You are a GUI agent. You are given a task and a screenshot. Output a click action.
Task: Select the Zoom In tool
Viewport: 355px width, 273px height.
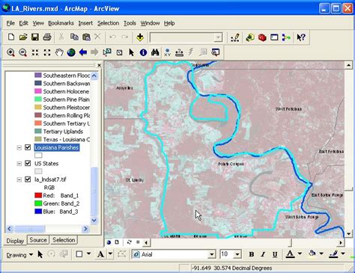[x=10, y=52]
